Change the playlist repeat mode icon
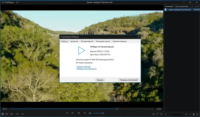Screen dimensions: 200x117 (x=197, y=114)
